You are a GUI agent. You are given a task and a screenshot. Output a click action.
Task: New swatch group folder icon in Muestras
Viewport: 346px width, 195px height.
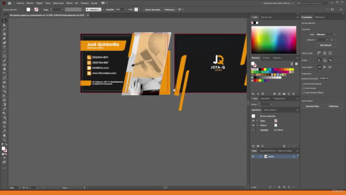click(284, 94)
